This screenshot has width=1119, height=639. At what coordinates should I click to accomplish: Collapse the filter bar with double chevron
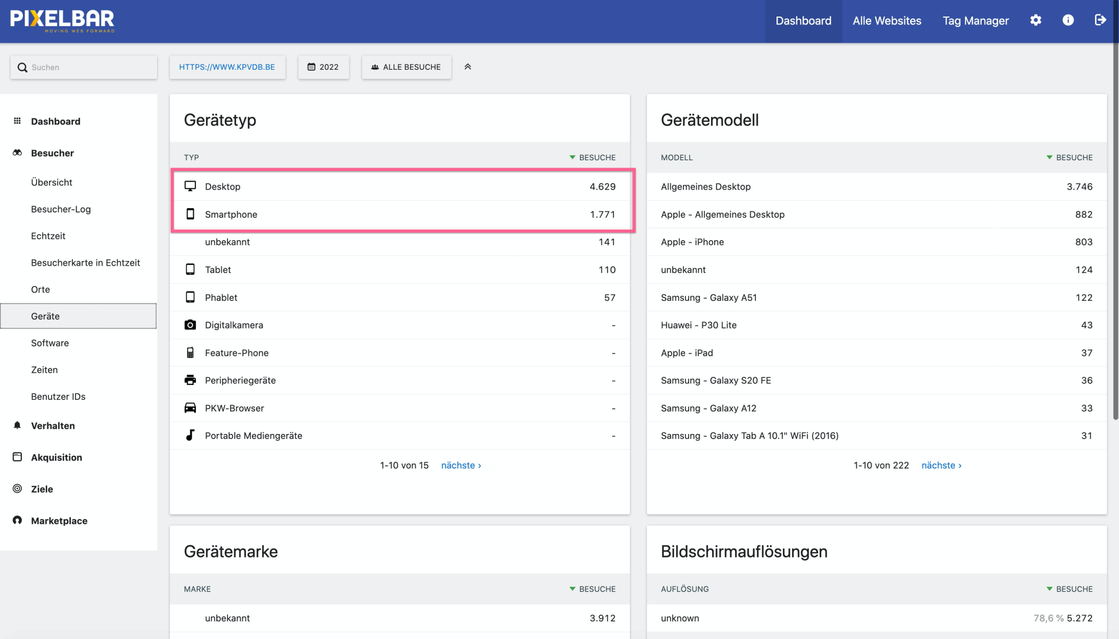pyautogui.click(x=468, y=67)
